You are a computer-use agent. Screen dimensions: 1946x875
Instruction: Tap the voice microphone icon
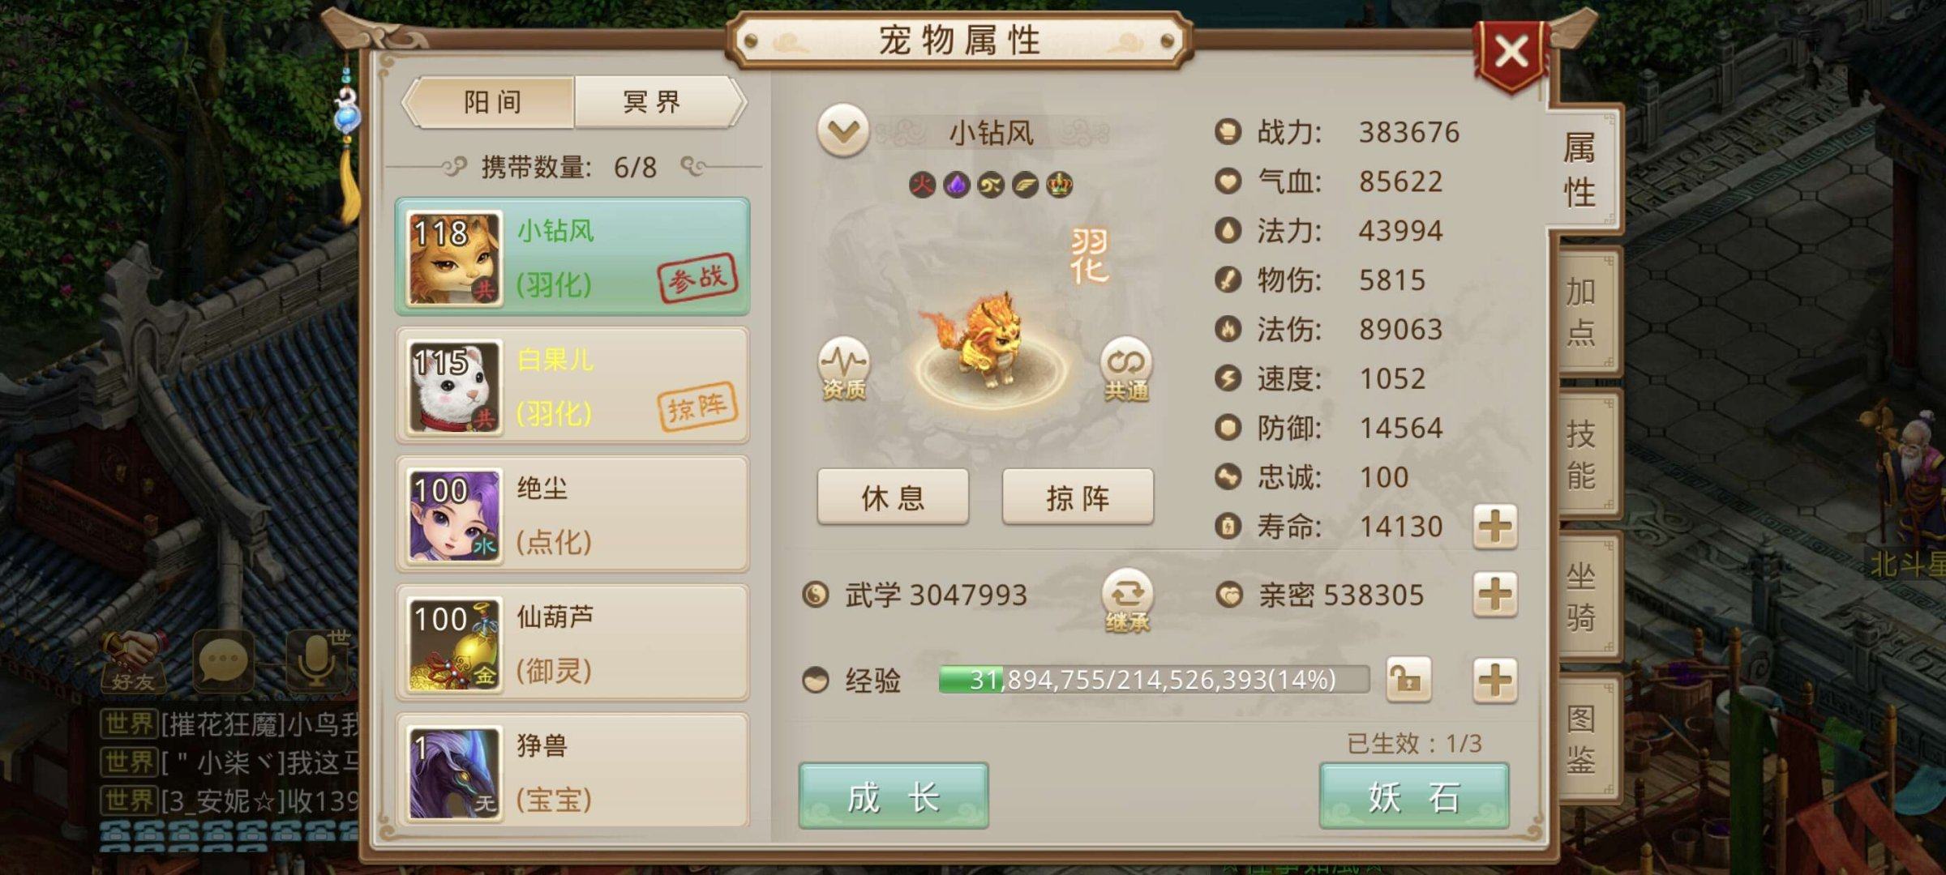[317, 659]
